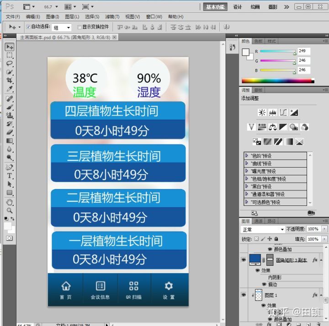The height and width of the screenshot is (326, 329).
Task: Click the color spectrum ramp bar
Action: coord(278,80)
